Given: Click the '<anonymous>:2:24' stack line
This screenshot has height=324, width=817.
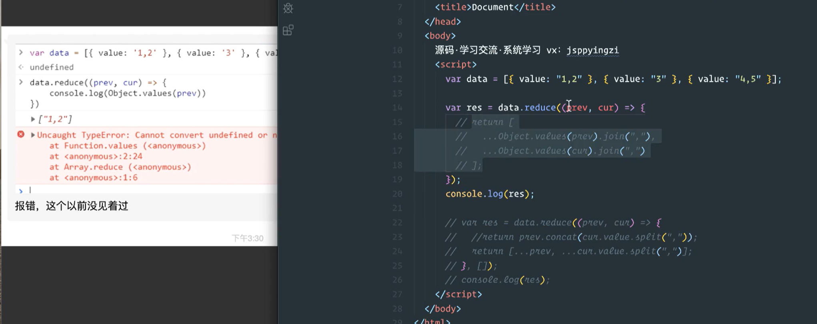Looking at the screenshot, I should click(96, 156).
